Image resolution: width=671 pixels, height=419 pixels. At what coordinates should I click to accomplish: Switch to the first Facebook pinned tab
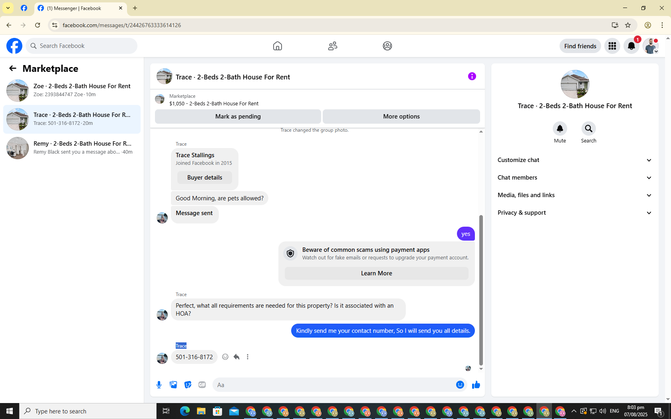pyautogui.click(x=24, y=8)
